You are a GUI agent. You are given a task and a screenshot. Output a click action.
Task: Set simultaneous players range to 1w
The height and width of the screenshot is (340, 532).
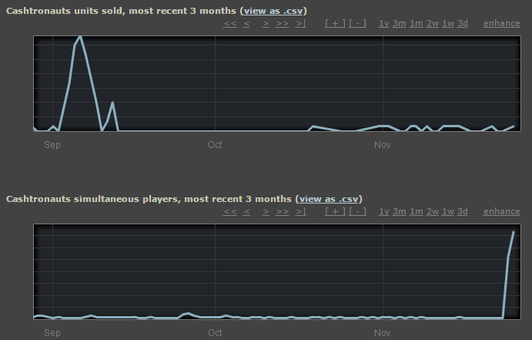pyautogui.click(x=448, y=211)
